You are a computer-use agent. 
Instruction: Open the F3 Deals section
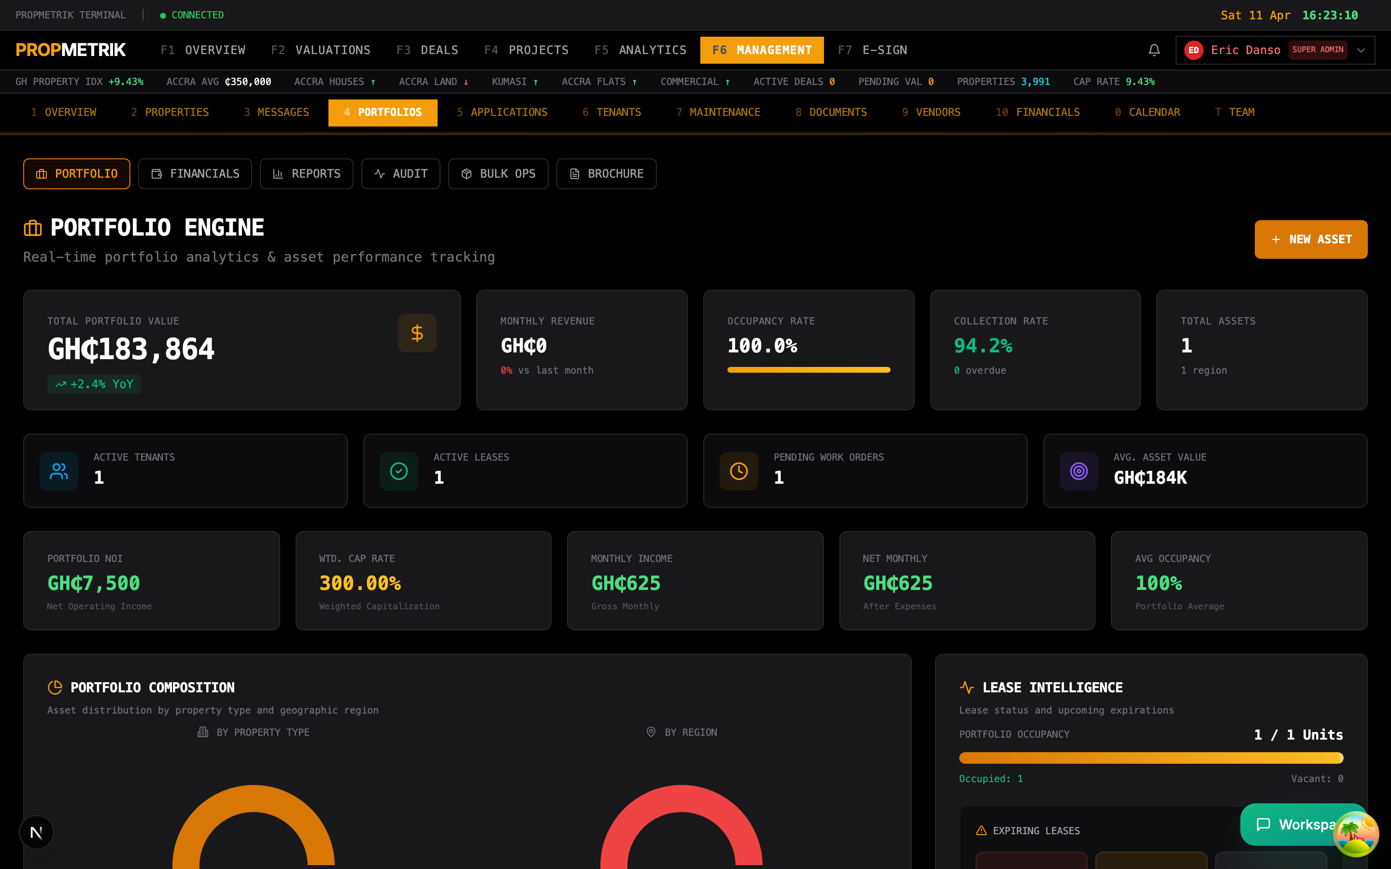click(427, 50)
